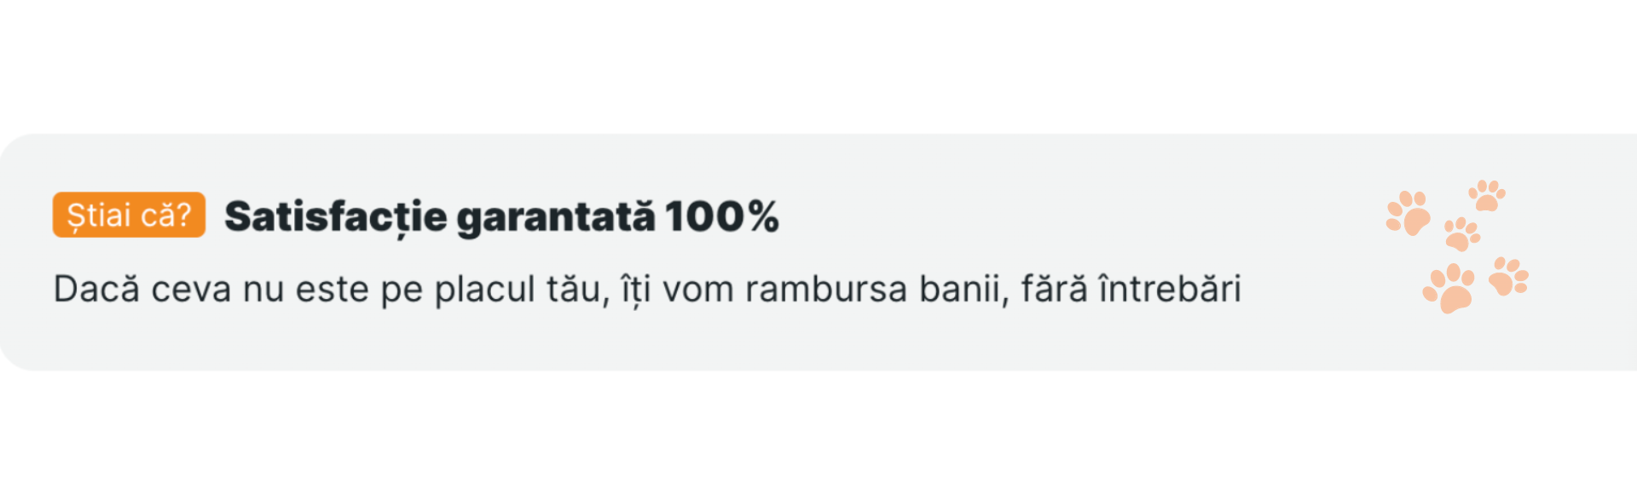Click the refund description sentence
Viewport: 1637px width, 494px height.
pos(647,290)
